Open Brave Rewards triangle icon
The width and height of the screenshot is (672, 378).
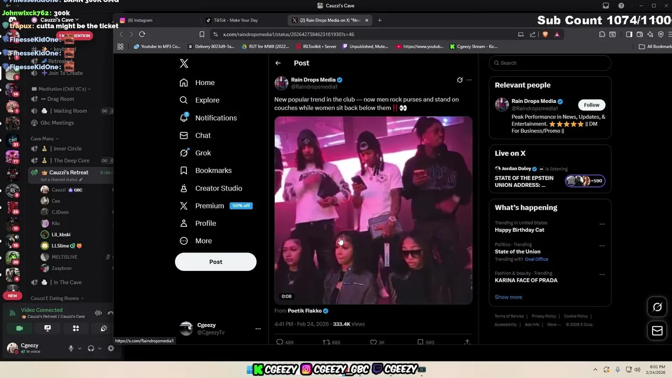pyautogui.click(x=557, y=34)
